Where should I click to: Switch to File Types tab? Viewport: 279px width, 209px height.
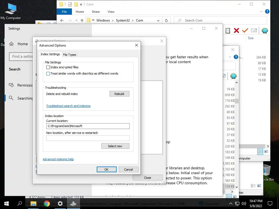coord(69,55)
